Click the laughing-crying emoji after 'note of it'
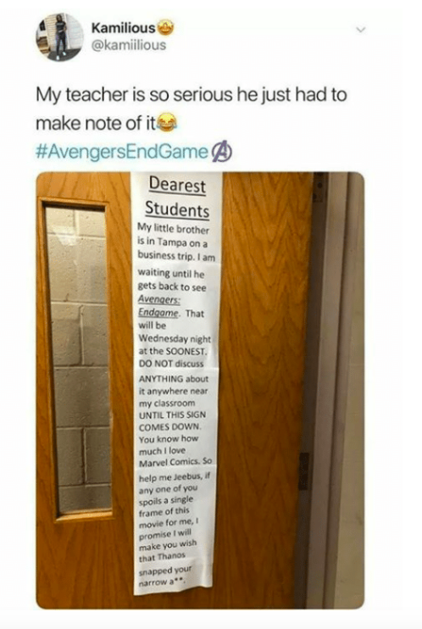The image size is (422, 629). pos(166,122)
